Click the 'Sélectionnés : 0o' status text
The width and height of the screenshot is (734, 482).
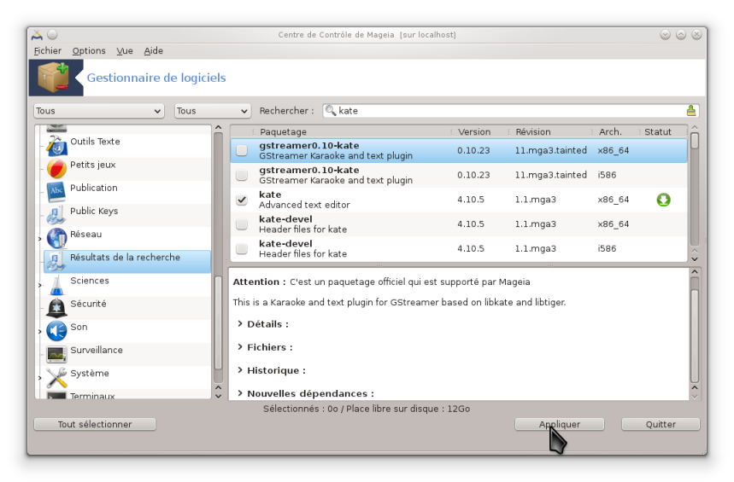(300, 409)
